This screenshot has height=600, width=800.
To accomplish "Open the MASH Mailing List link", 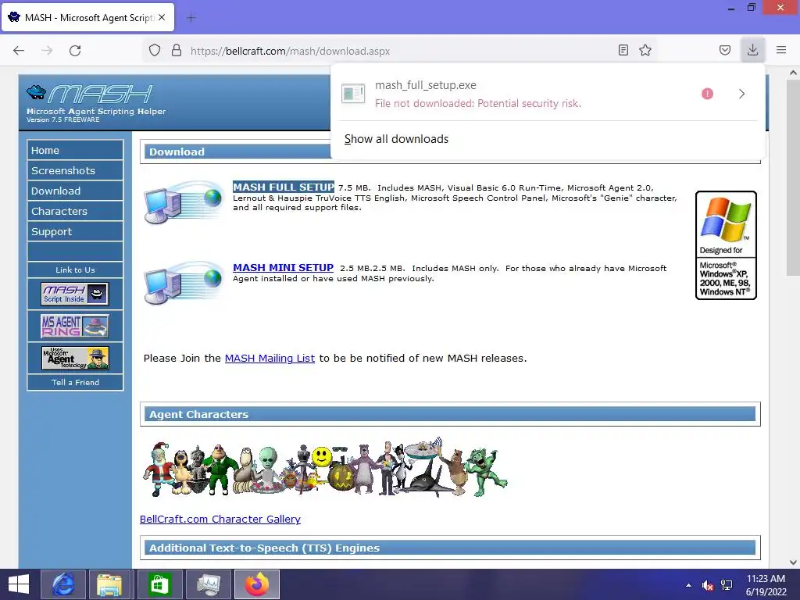I will pyautogui.click(x=270, y=358).
